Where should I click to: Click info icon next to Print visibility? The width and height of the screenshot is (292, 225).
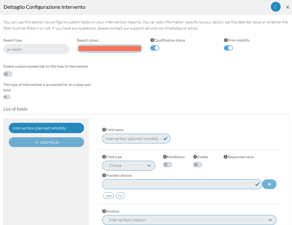226,40
